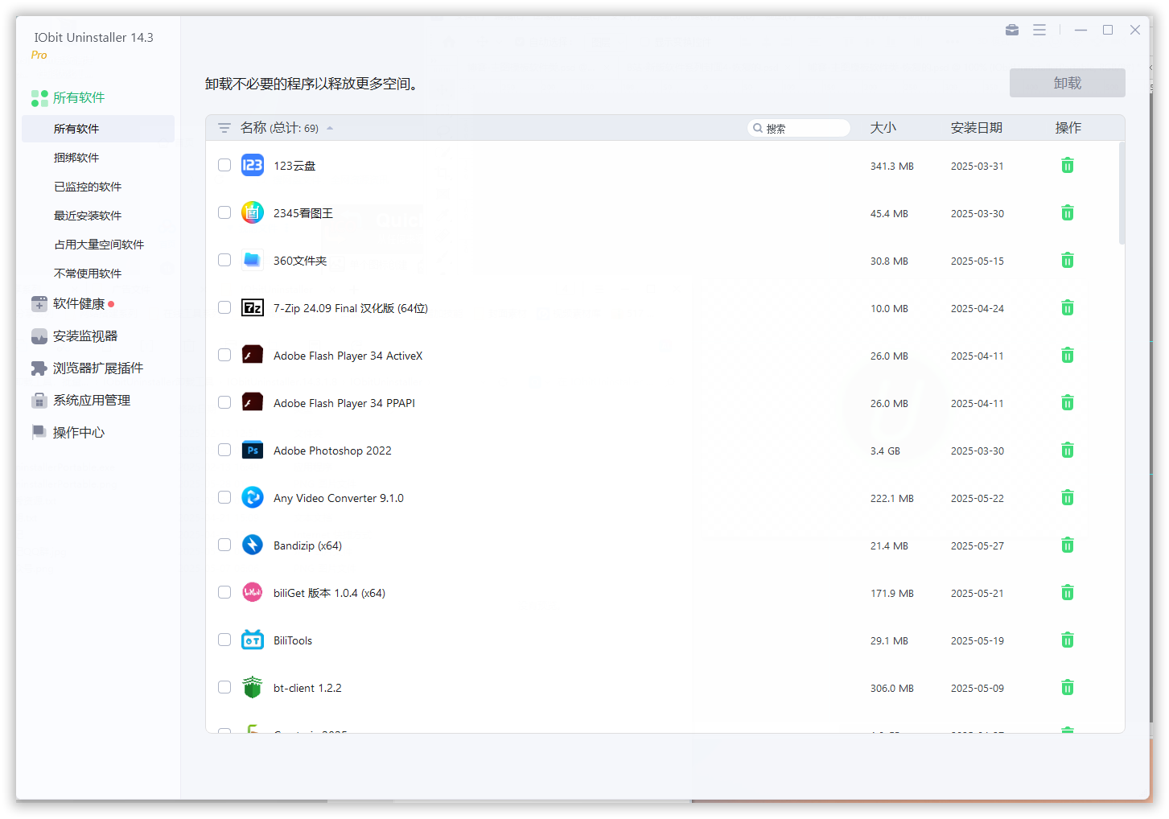Click the 3.4 GB size value
The image size is (1169, 819).
[885, 451]
